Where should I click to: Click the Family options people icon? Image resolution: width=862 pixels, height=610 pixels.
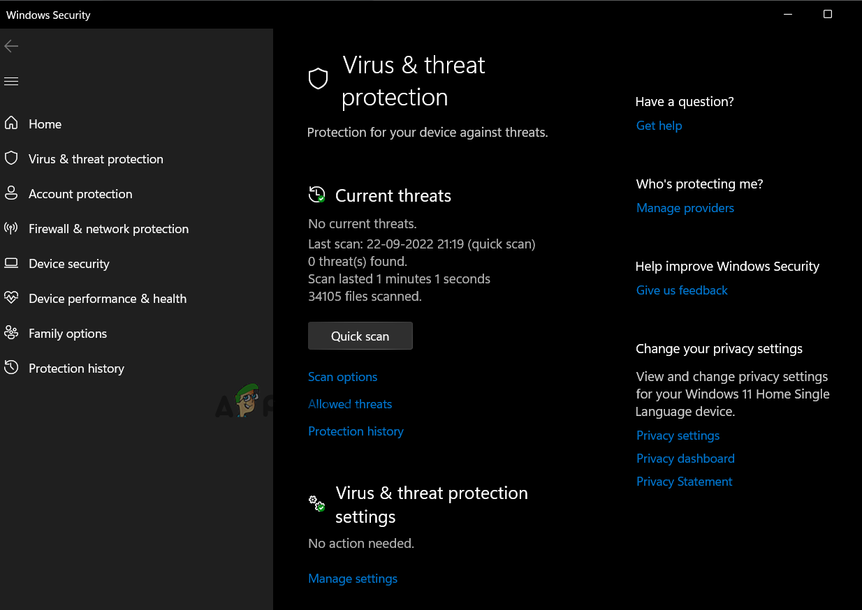coord(11,333)
